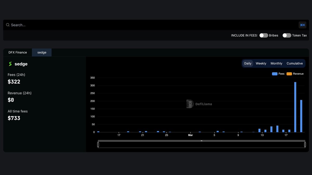Click the $0 revenue value

click(11, 100)
